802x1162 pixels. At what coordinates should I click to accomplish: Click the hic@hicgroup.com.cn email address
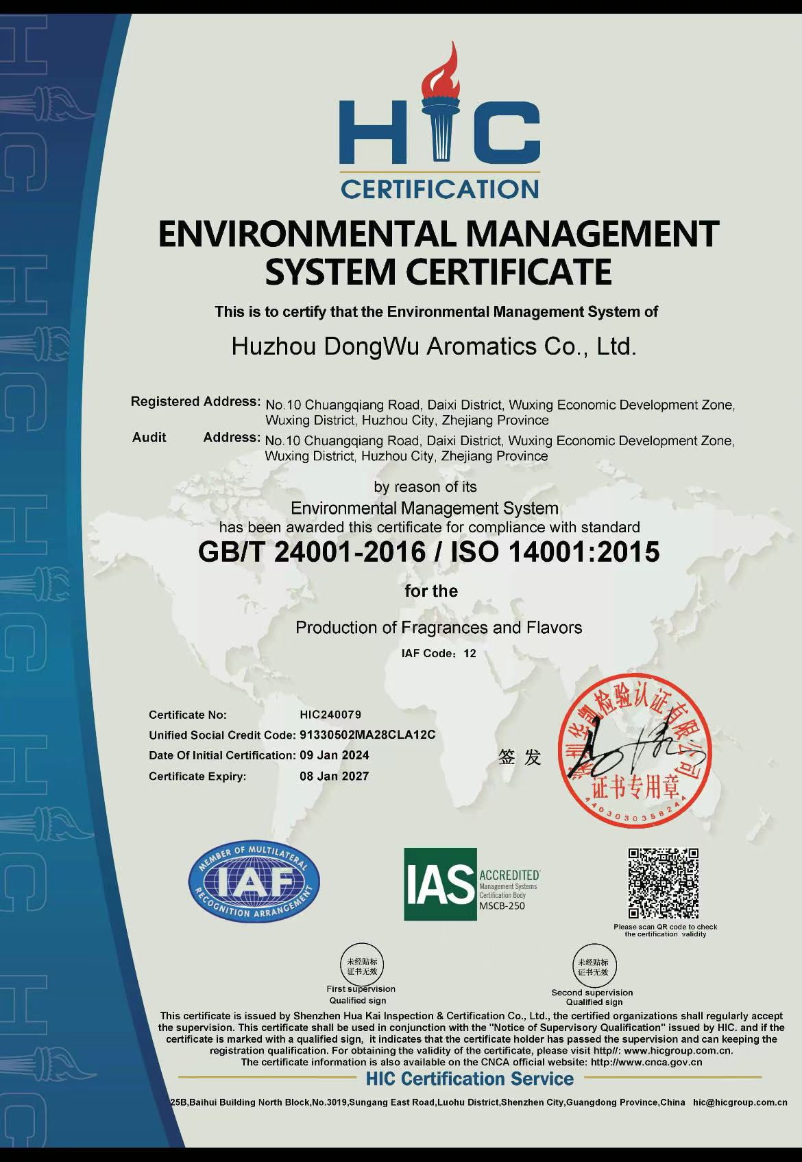[x=740, y=1102]
